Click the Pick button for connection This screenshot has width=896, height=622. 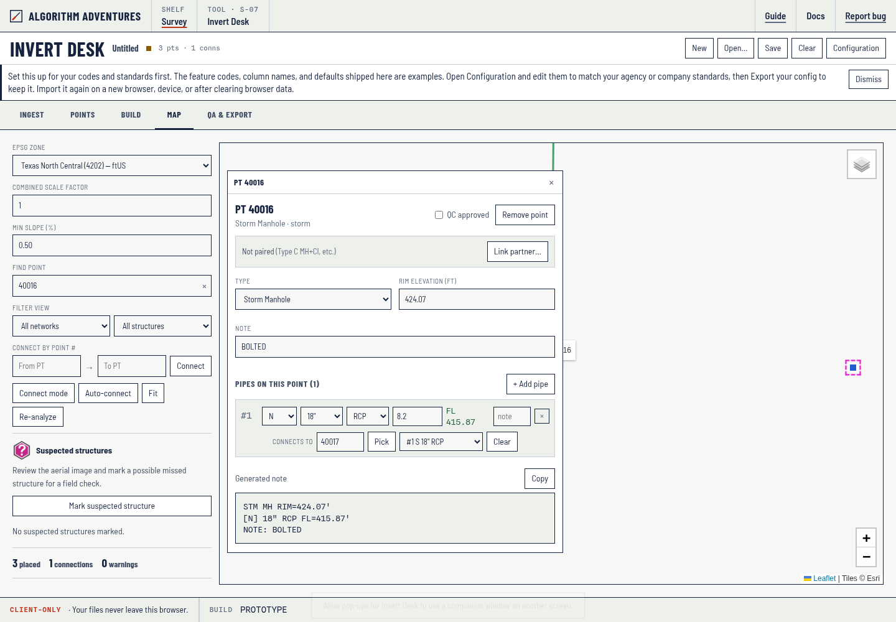click(x=381, y=442)
